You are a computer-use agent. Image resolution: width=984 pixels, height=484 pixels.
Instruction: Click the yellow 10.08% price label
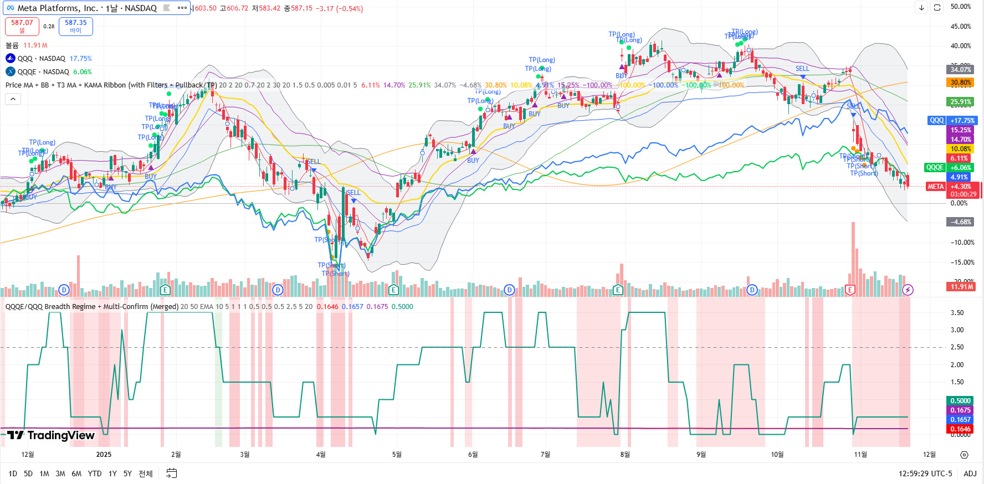pos(961,148)
